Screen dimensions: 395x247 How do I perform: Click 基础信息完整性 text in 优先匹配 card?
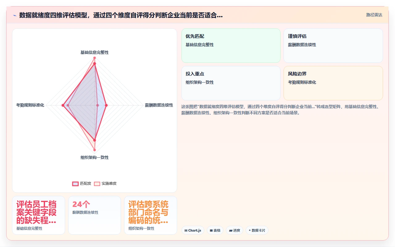pos(200,45)
